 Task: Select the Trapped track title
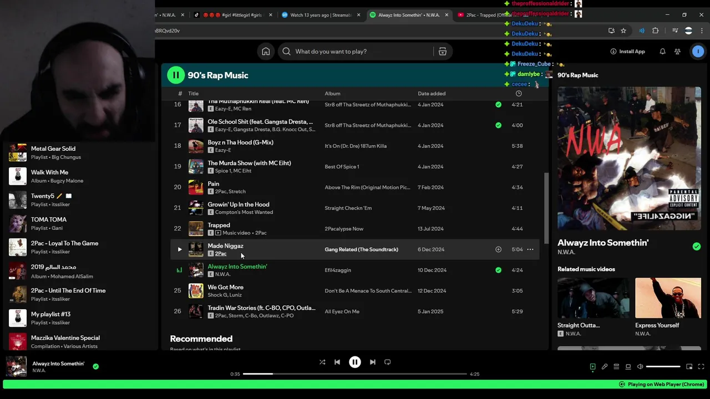[x=219, y=225]
